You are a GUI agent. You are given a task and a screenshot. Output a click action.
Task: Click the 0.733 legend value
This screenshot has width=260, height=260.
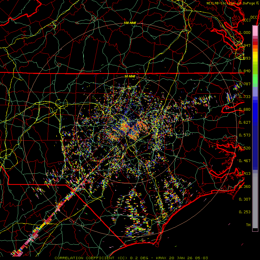click(x=245, y=96)
